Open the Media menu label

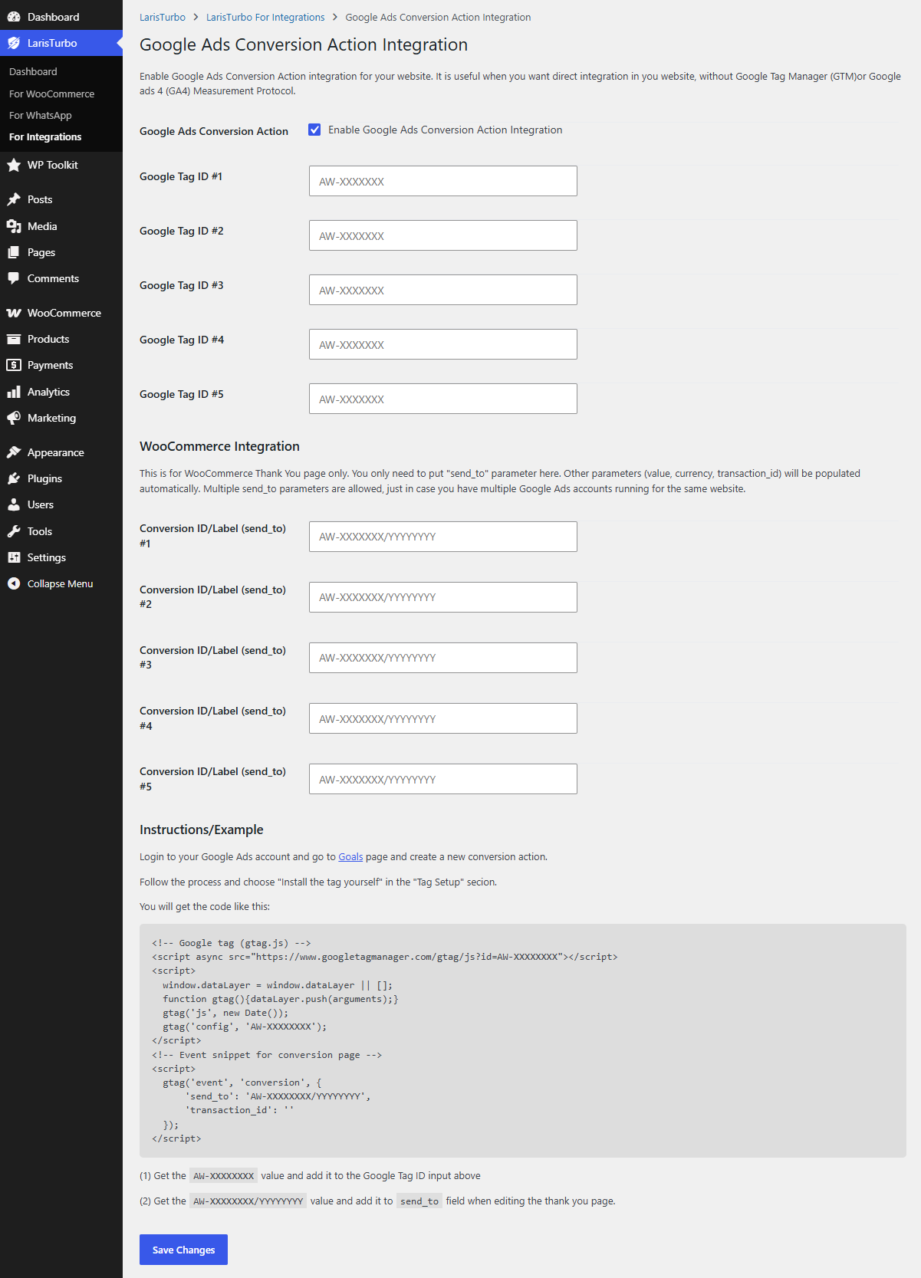[x=42, y=226]
